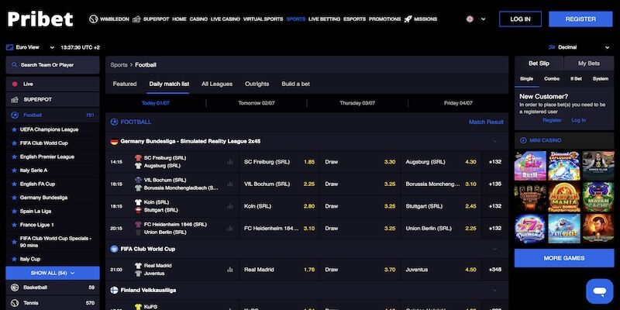The width and height of the screenshot is (620, 310).
Task: Click the Superpot icon in the top navigation
Action: click(136, 19)
